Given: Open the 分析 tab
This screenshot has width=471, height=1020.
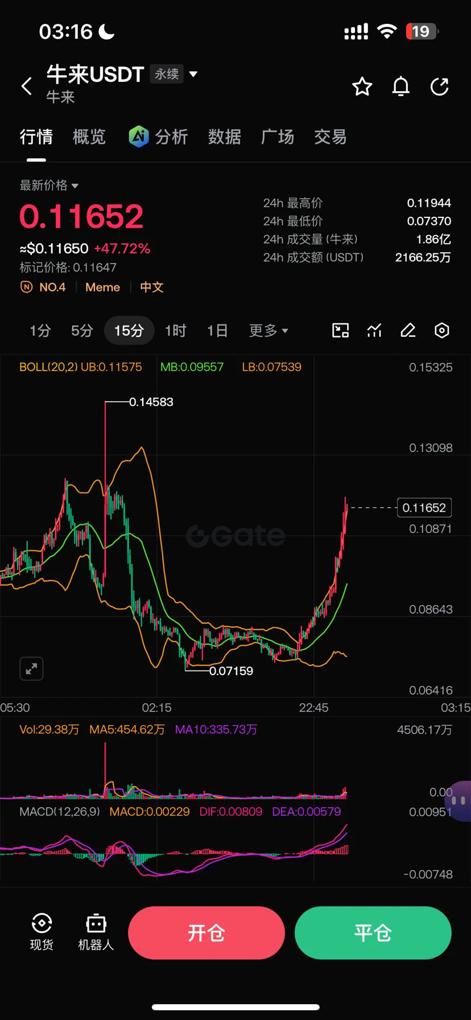Looking at the screenshot, I should pyautogui.click(x=172, y=137).
